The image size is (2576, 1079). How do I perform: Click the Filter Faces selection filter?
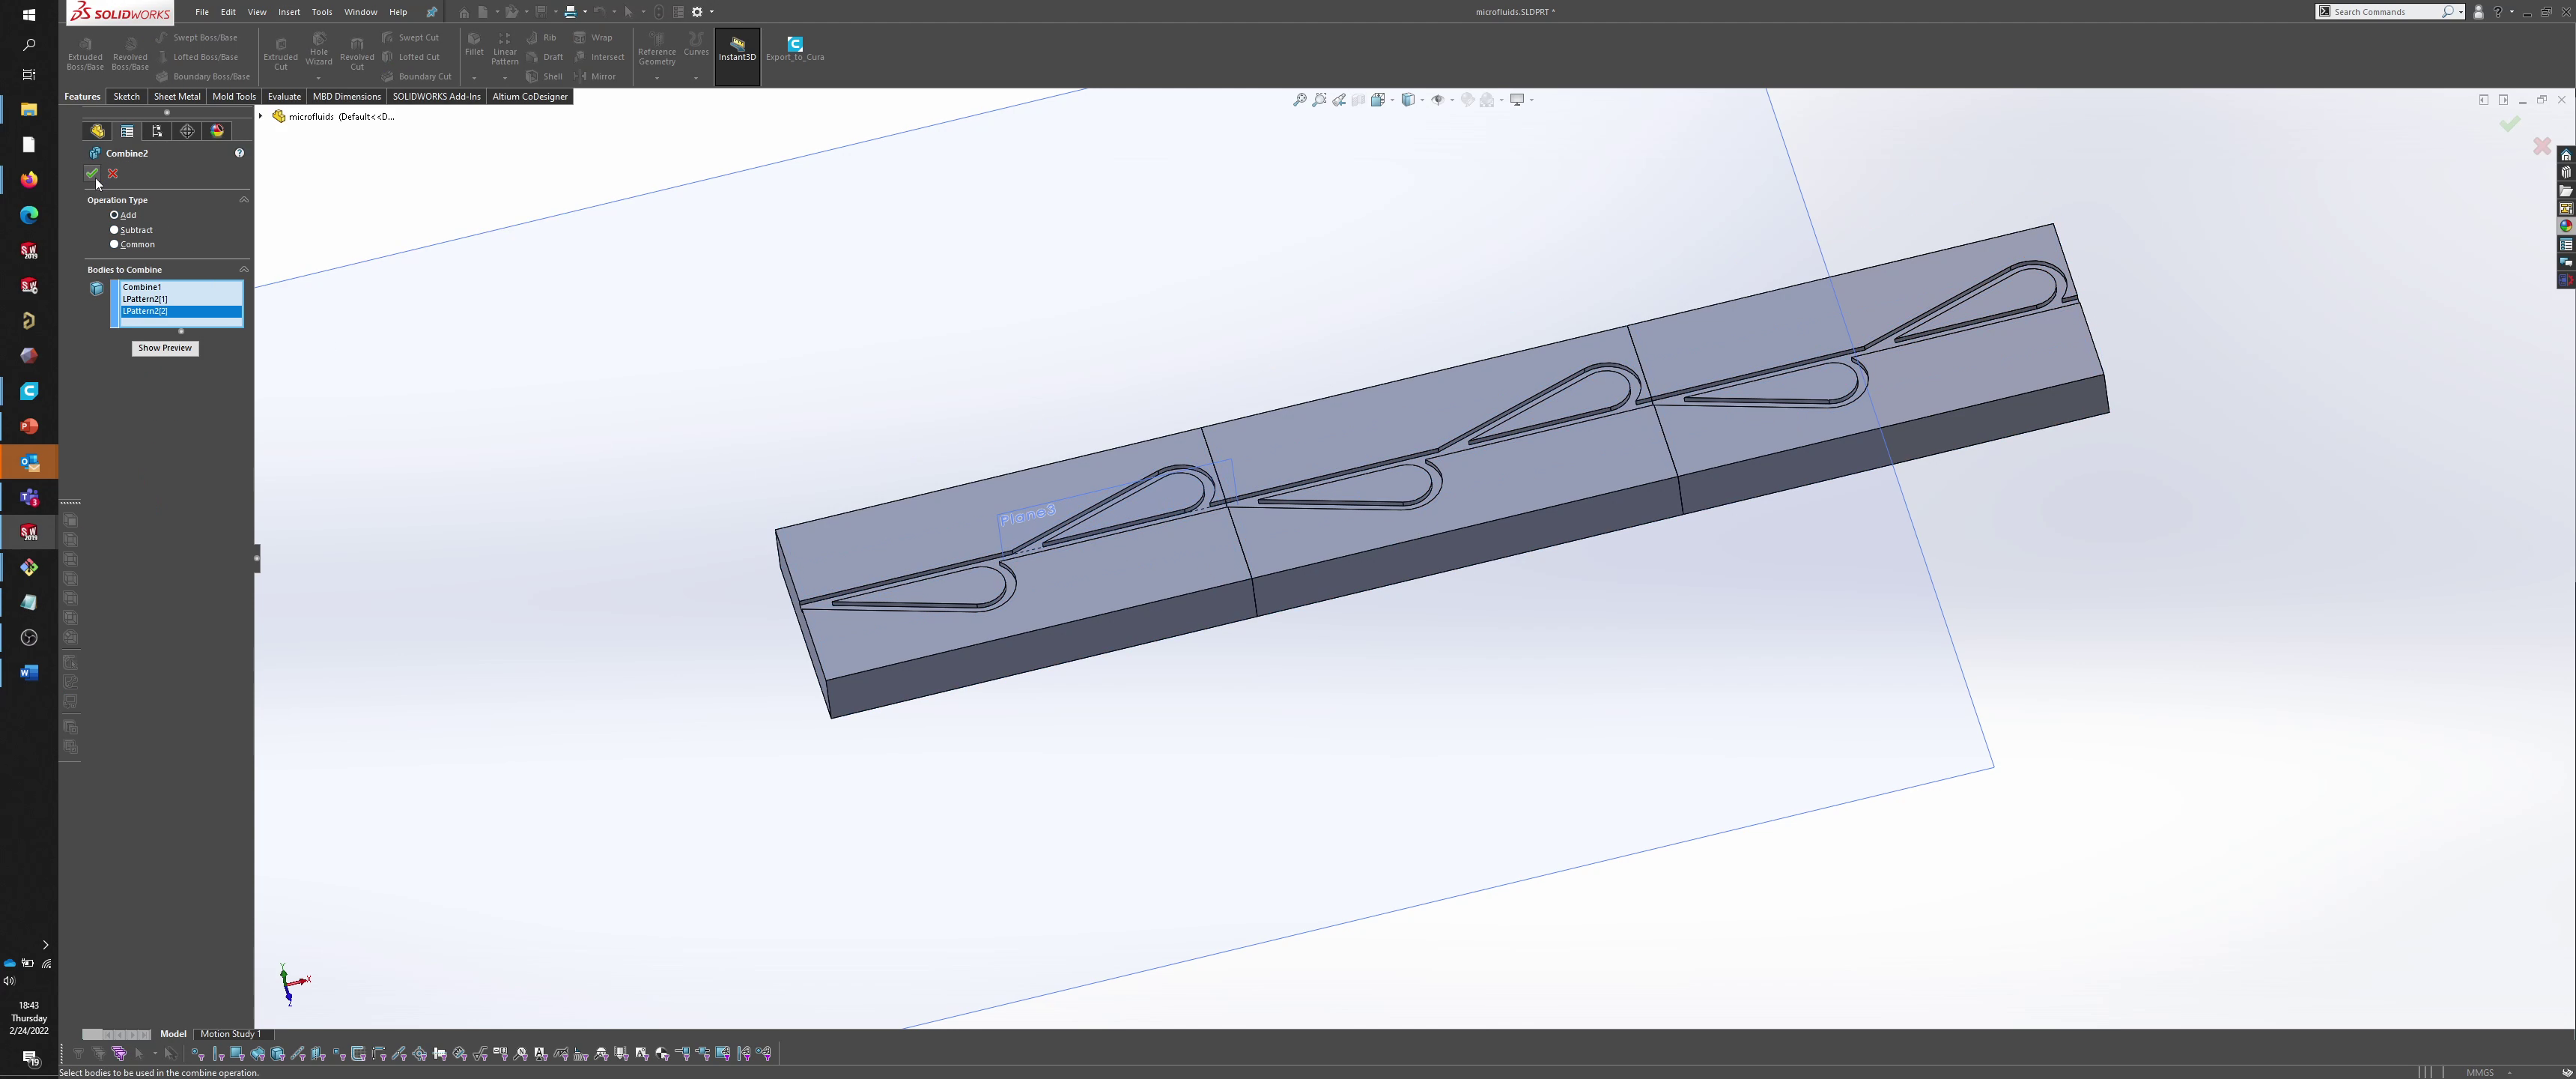coord(237,1053)
